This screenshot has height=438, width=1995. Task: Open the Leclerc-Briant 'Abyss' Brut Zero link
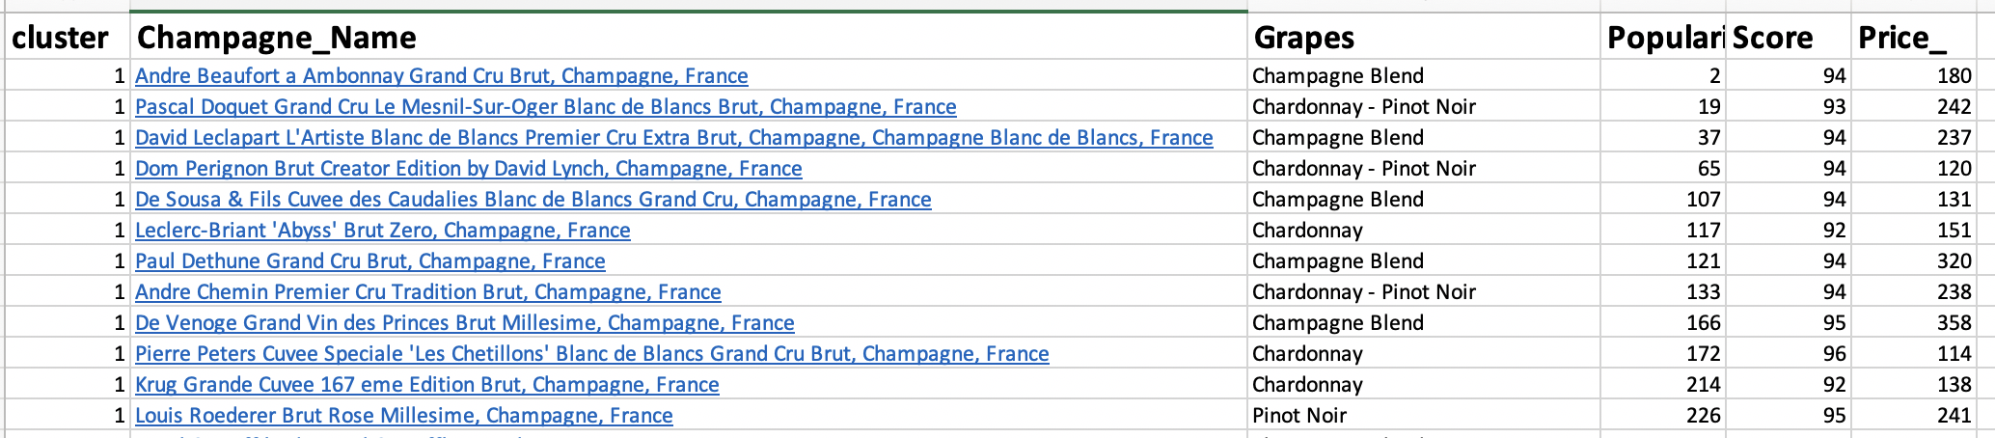click(382, 231)
